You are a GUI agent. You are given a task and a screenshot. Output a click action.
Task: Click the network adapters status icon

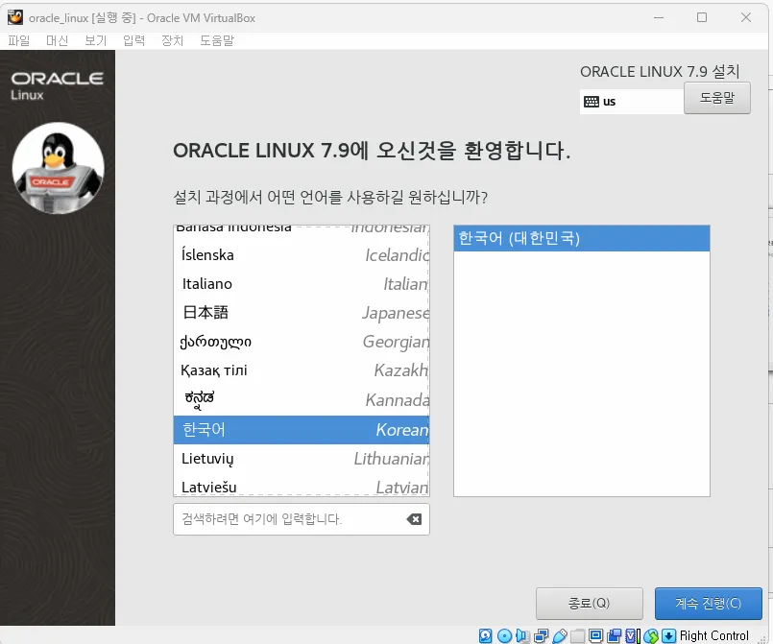(541, 635)
